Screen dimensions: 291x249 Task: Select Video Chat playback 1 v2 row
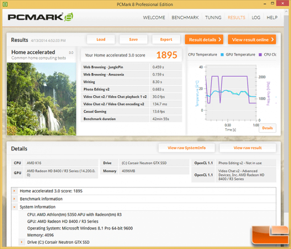pyautogui.click(x=131, y=97)
